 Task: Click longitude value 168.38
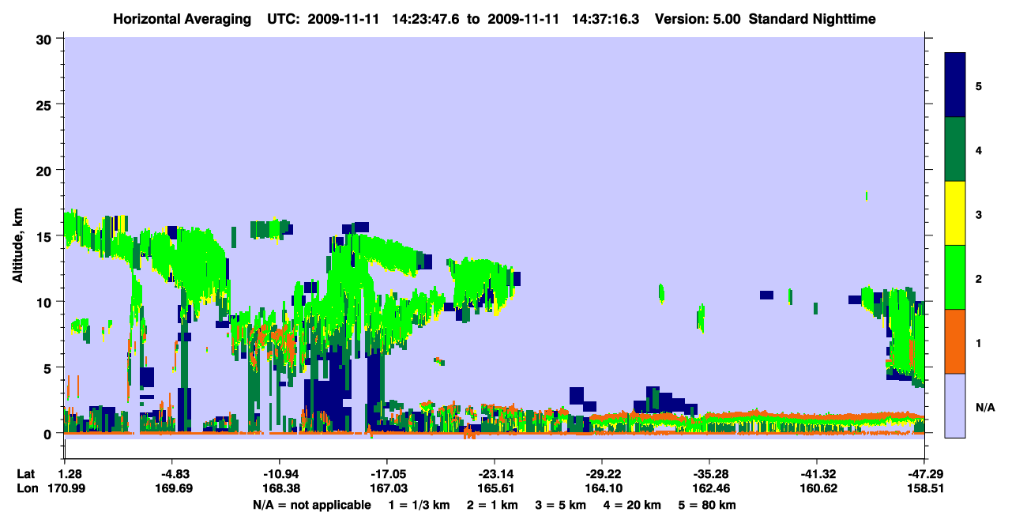(x=280, y=488)
